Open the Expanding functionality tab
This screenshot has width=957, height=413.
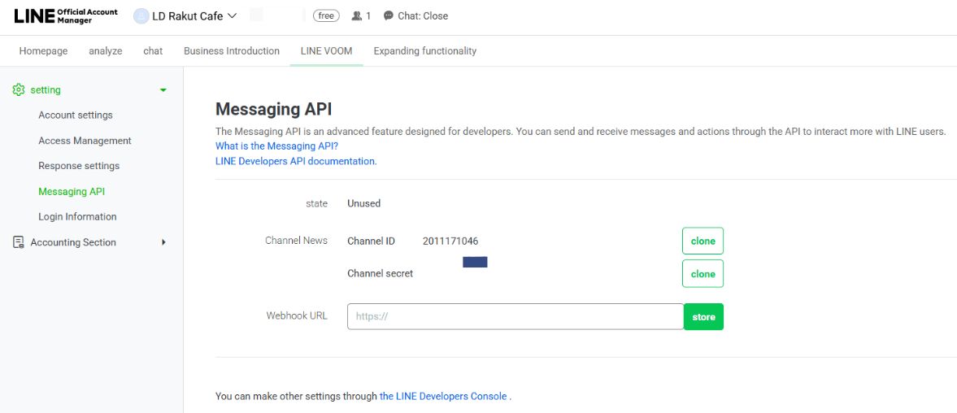click(424, 51)
